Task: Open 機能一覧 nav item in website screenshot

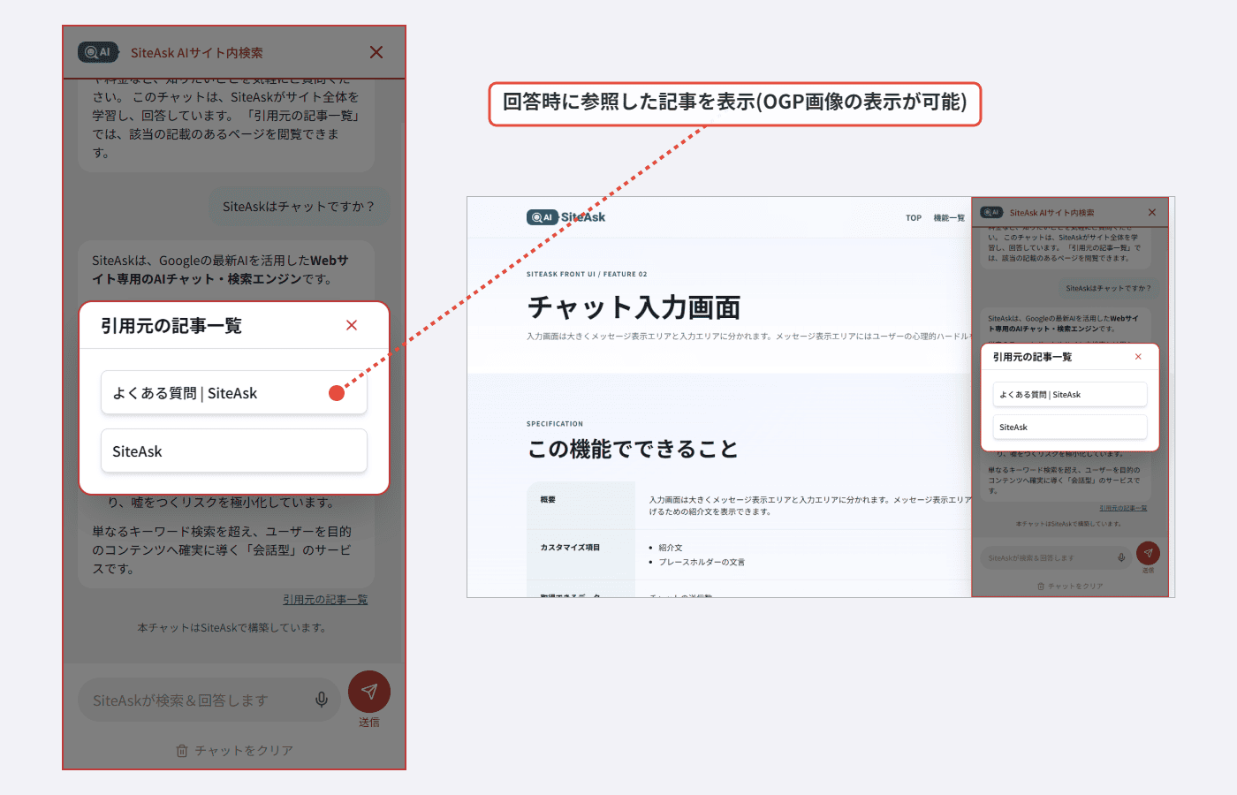Action: [x=949, y=218]
